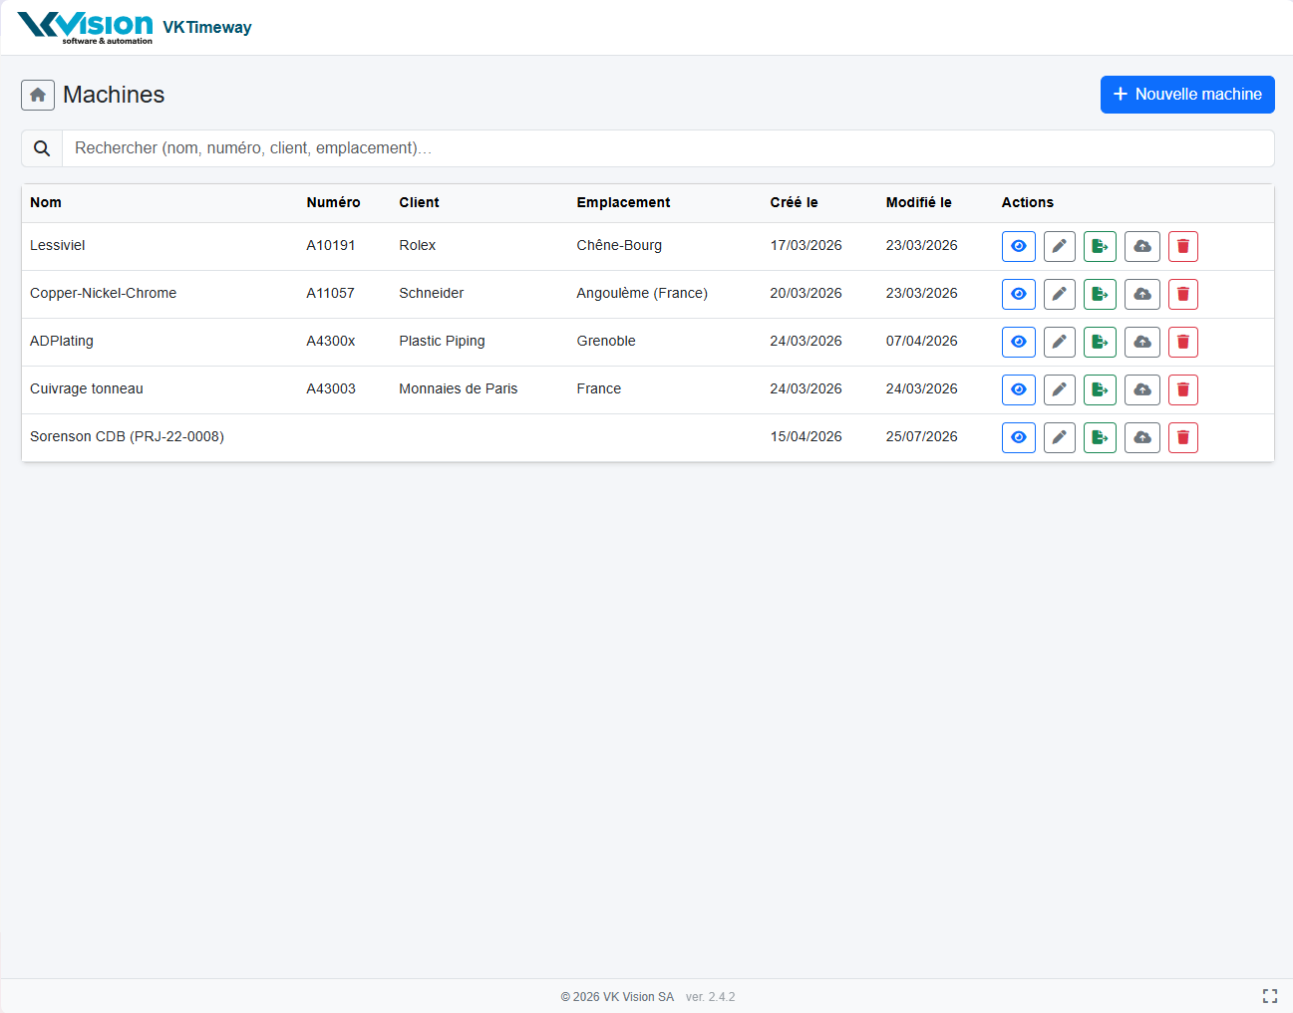The height and width of the screenshot is (1013, 1293).
Task: Sort by the Nom column header
Action: point(46,202)
